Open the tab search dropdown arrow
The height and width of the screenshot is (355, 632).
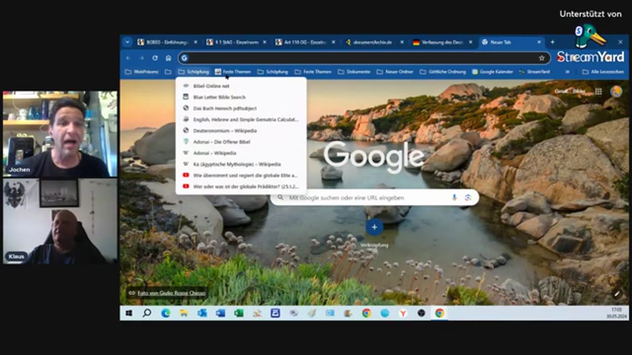click(127, 42)
